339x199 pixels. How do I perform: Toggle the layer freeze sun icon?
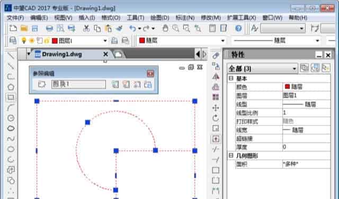click(32, 40)
